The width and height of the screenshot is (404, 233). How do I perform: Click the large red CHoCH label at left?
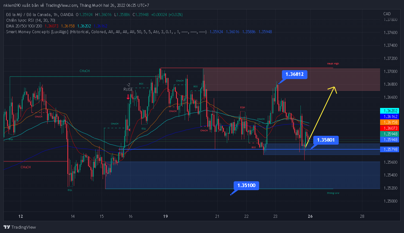pos(26,167)
